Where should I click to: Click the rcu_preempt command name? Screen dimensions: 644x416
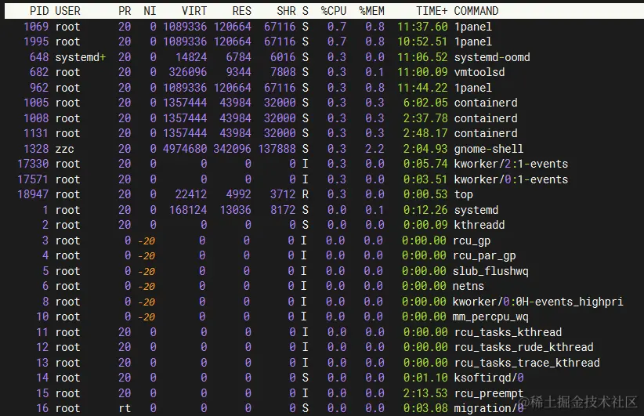point(489,393)
